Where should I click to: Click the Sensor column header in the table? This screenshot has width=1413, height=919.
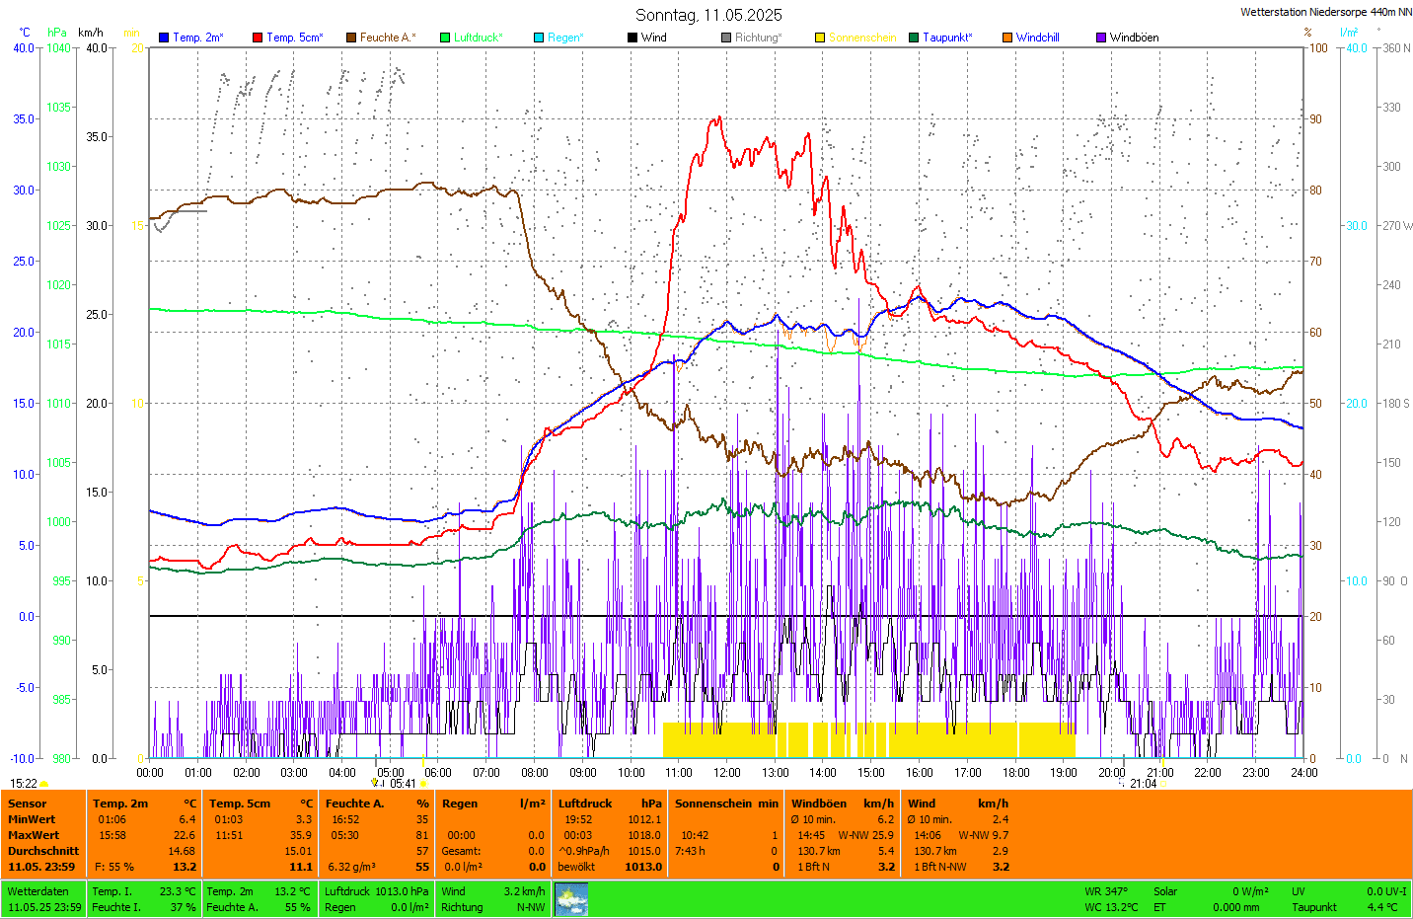pyautogui.click(x=28, y=804)
